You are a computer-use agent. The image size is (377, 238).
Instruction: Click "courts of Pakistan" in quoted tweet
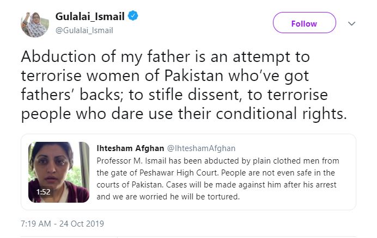129,185
